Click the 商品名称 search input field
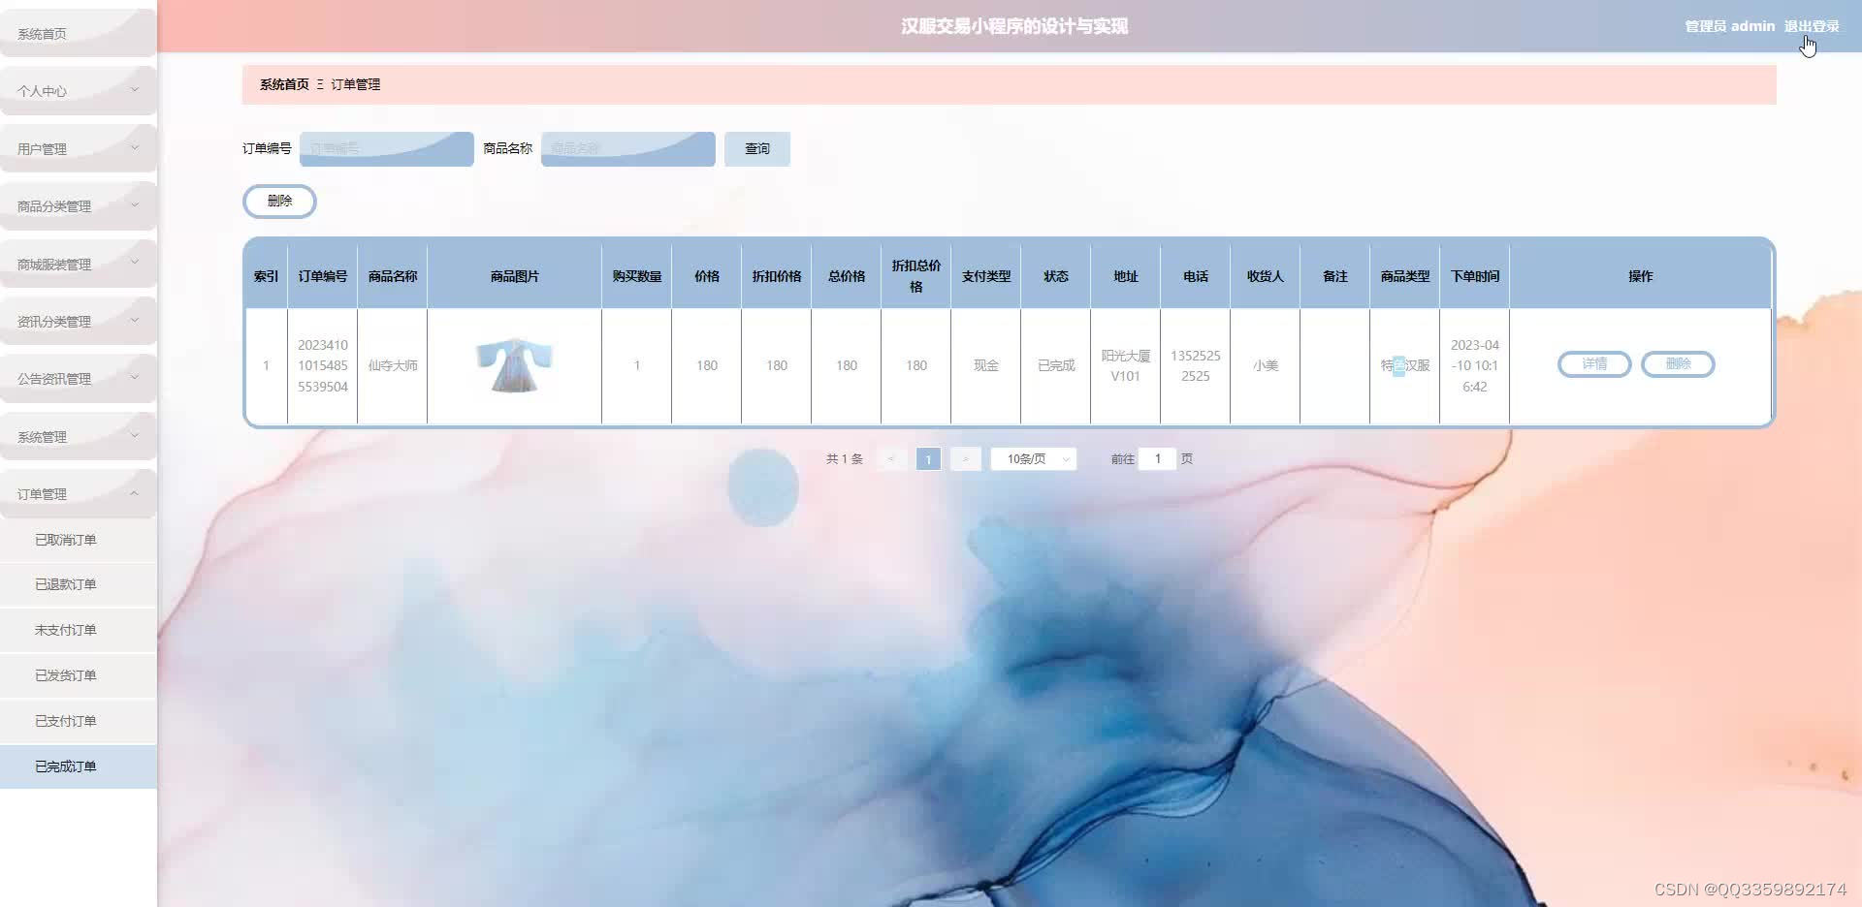 pos(628,149)
